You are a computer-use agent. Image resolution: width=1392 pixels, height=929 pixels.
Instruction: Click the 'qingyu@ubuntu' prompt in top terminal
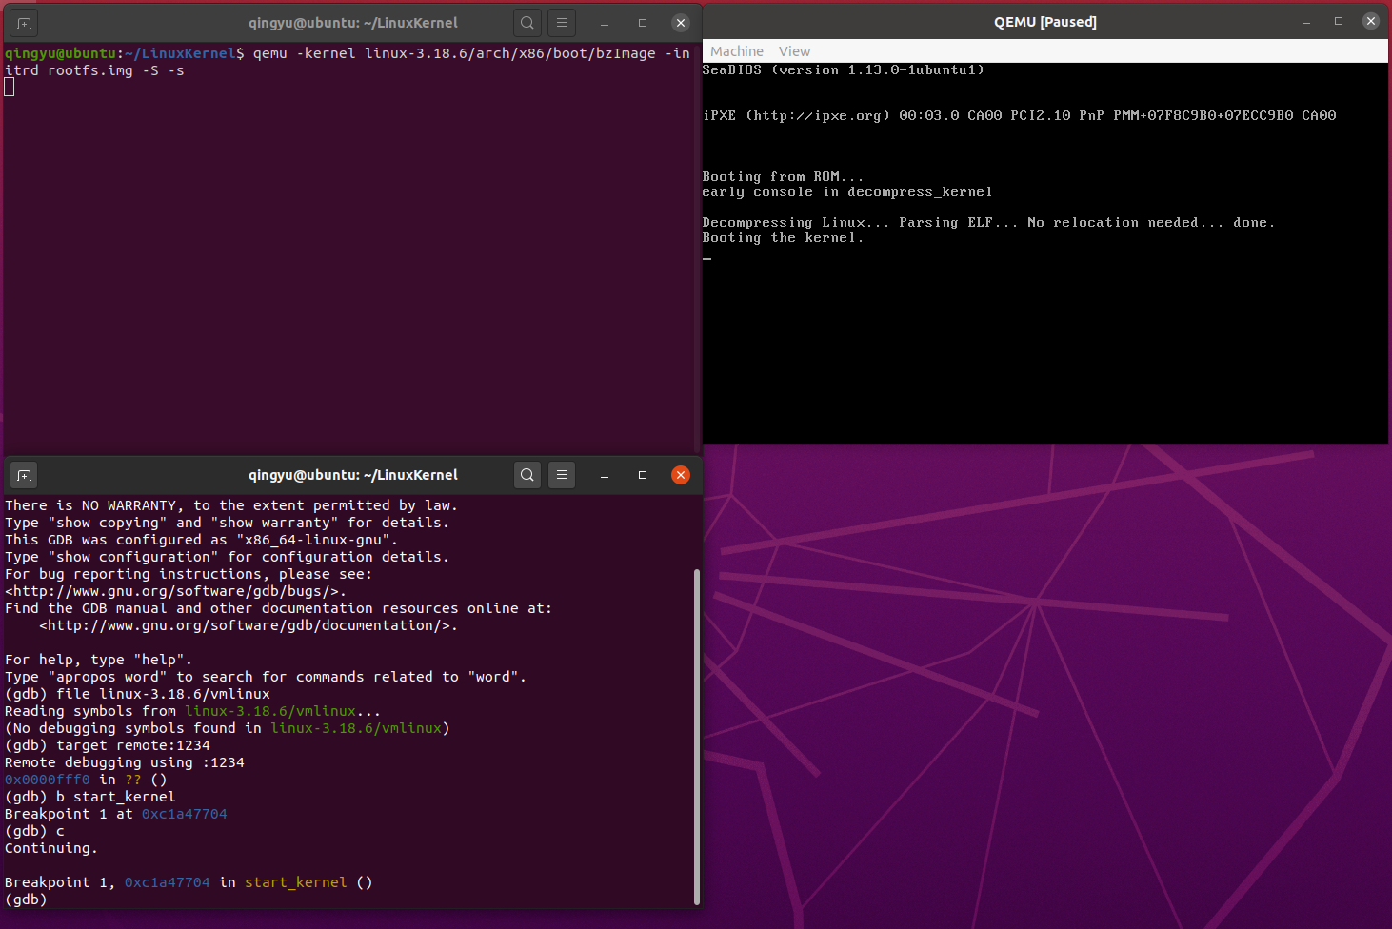(x=61, y=53)
